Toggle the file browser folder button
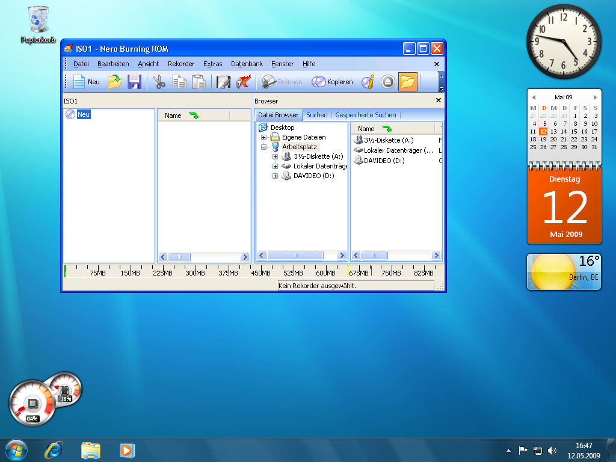616x462 pixels. pyautogui.click(x=408, y=82)
